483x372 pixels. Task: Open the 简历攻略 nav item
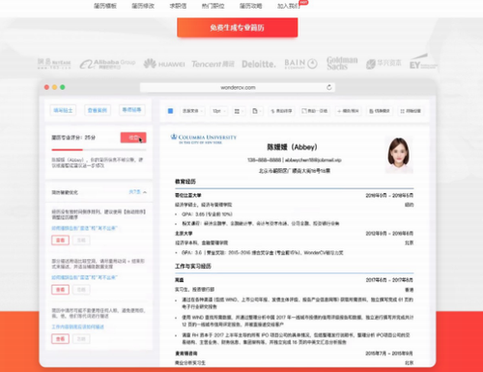pos(250,6)
